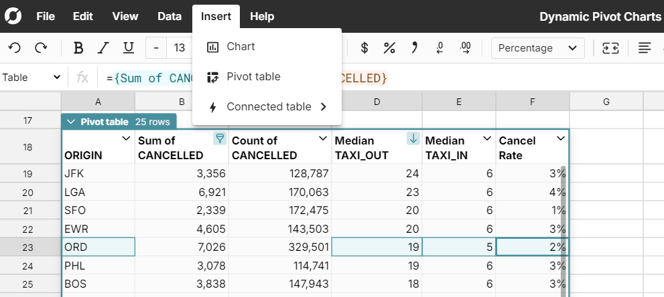Open the Percentage number format dropdown
The width and height of the screenshot is (664, 297).
[x=537, y=47]
